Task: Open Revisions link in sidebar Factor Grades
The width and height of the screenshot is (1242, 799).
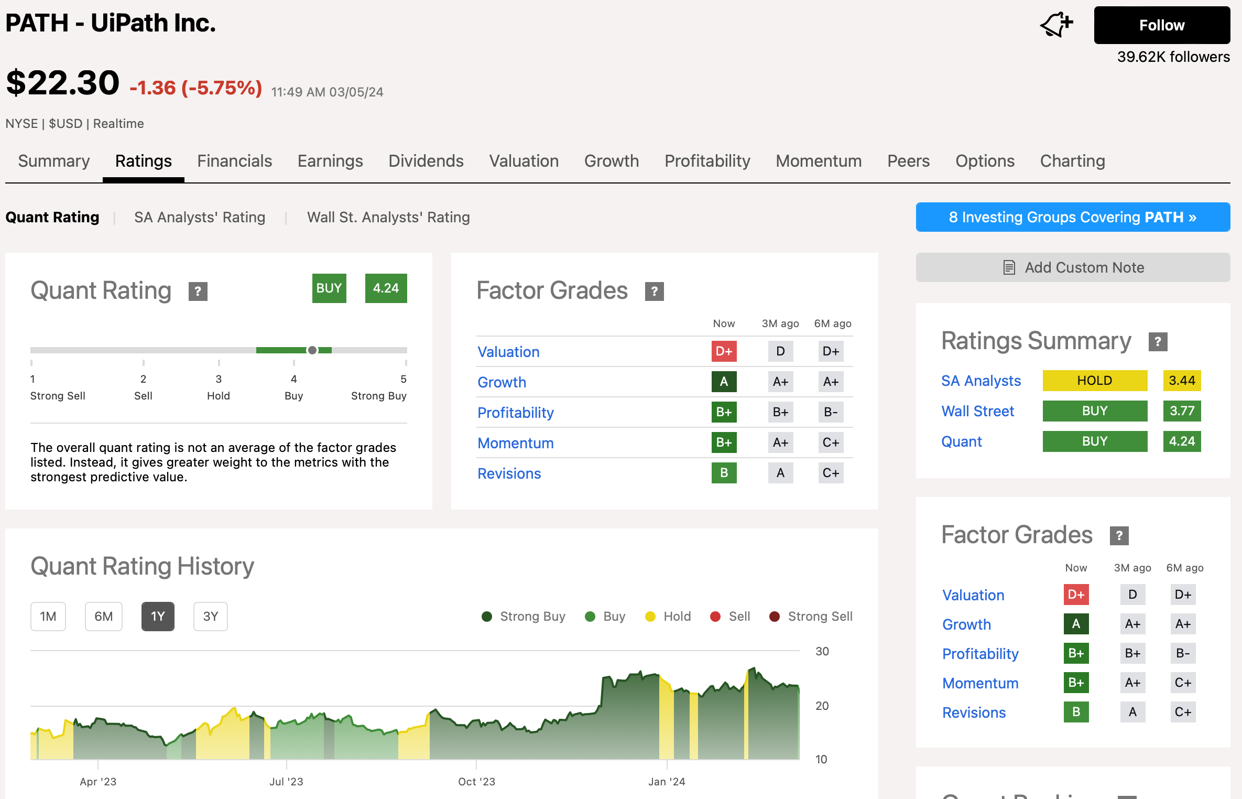Action: click(974, 712)
